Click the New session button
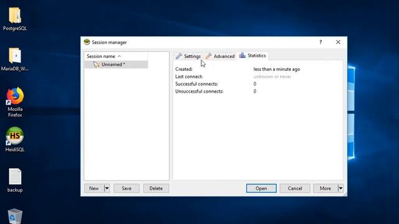 (x=94, y=188)
